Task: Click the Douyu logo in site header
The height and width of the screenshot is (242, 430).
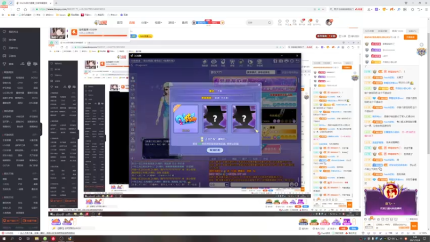Action: (101, 23)
